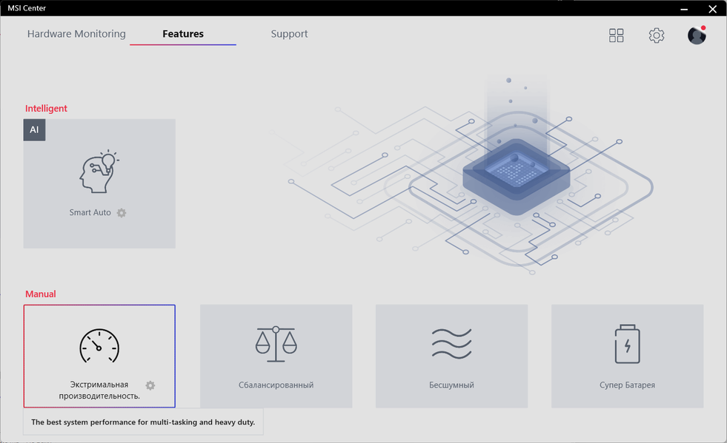Click the speedometer gauge icon

tap(99, 346)
